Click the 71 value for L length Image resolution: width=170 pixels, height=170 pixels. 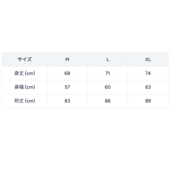[x=108, y=73]
